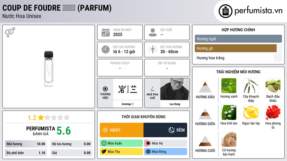The height and width of the screenshot is (161, 287).
Task: Click the calendar icon beside Năm ra mắt
Action: (x=106, y=32)
